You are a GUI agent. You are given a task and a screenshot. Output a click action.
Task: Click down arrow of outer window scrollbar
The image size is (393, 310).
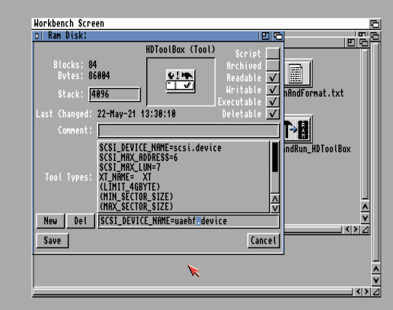376,280
